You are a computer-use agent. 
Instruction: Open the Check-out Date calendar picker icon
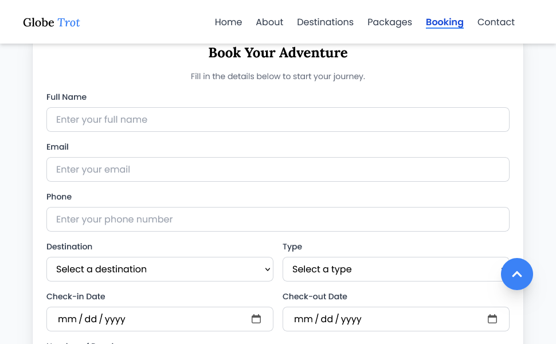pos(492,319)
